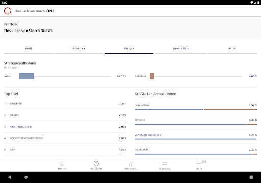Open the Mehr plus icon
Image resolution: width=261 pixels, height=183 pixels.
(x=199, y=163)
